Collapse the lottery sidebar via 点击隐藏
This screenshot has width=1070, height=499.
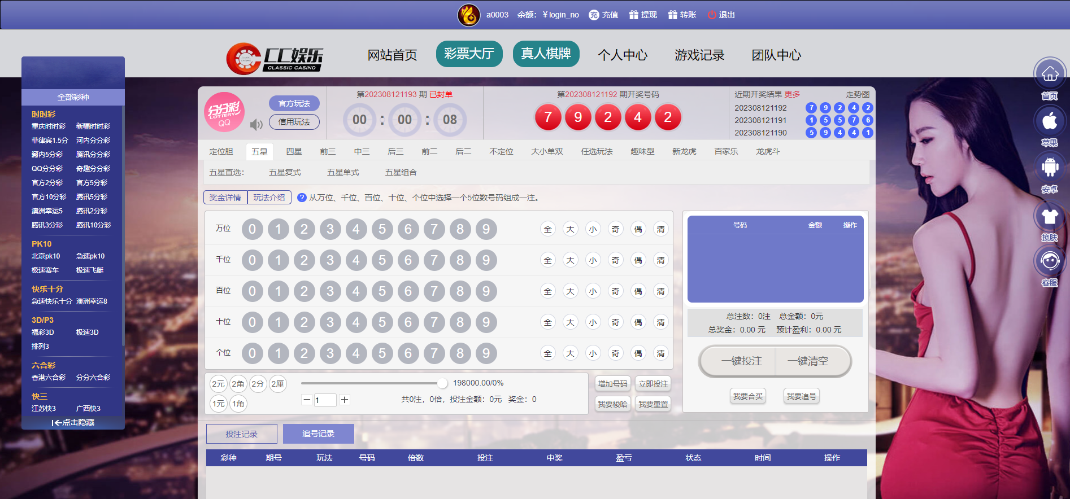click(73, 422)
